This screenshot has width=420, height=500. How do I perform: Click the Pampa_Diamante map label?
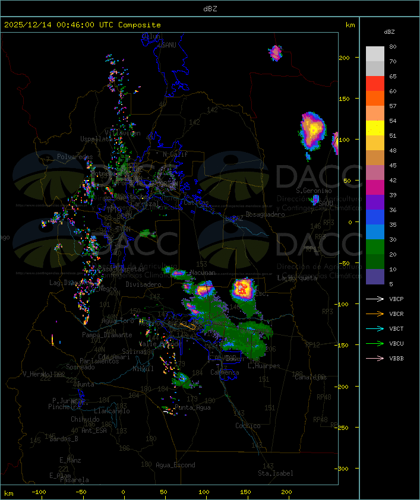click(107, 335)
